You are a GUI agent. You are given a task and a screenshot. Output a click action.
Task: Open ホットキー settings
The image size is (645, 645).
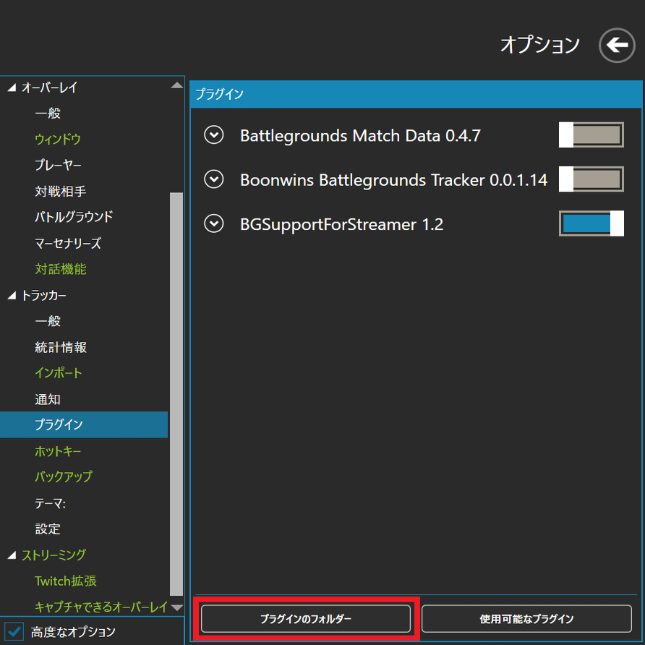58,450
